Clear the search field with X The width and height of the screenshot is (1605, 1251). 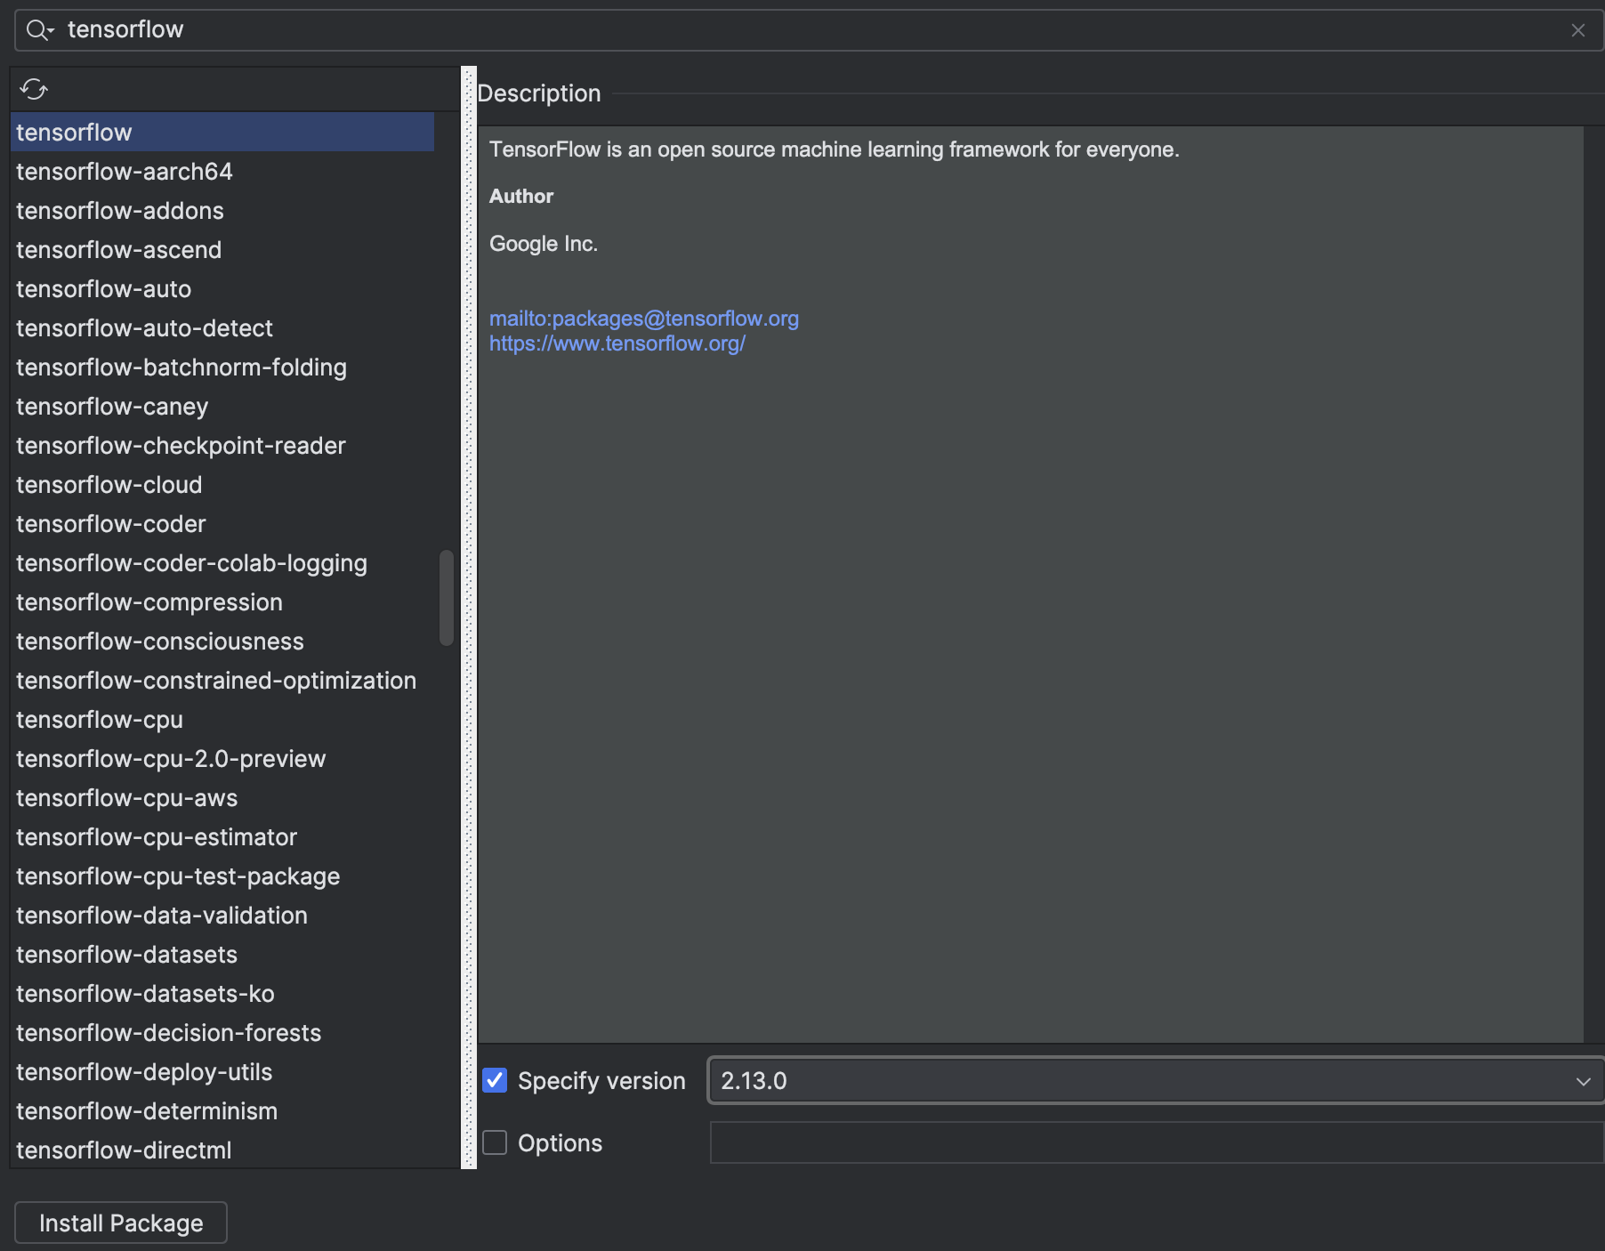(x=1578, y=30)
